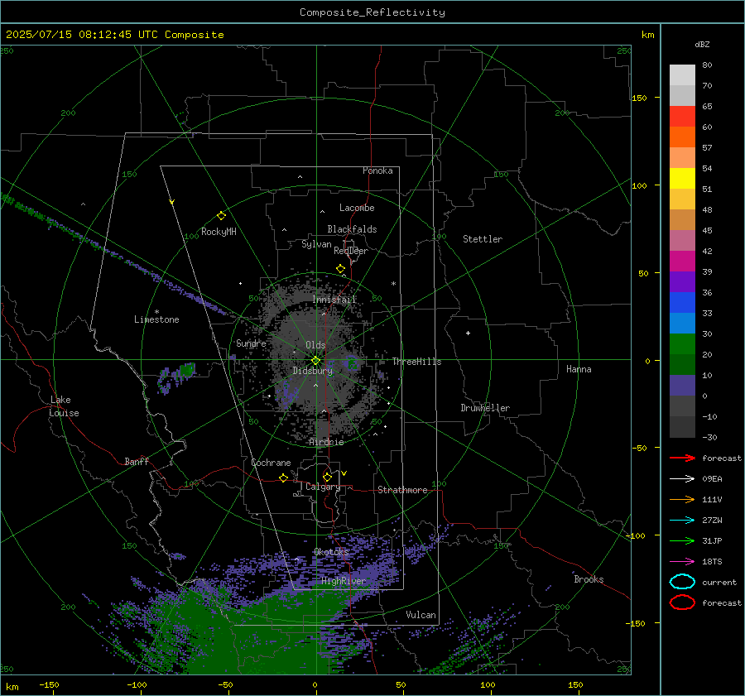The height and width of the screenshot is (696, 745).
Task: Click the Ponoka city label
Action: click(377, 170)
